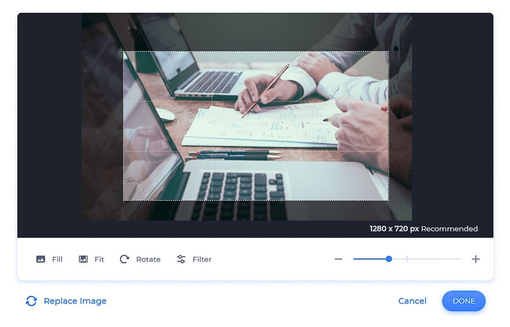The image size is (510, 327).
Task: Select the Fill label
Action: click(57, 259)
